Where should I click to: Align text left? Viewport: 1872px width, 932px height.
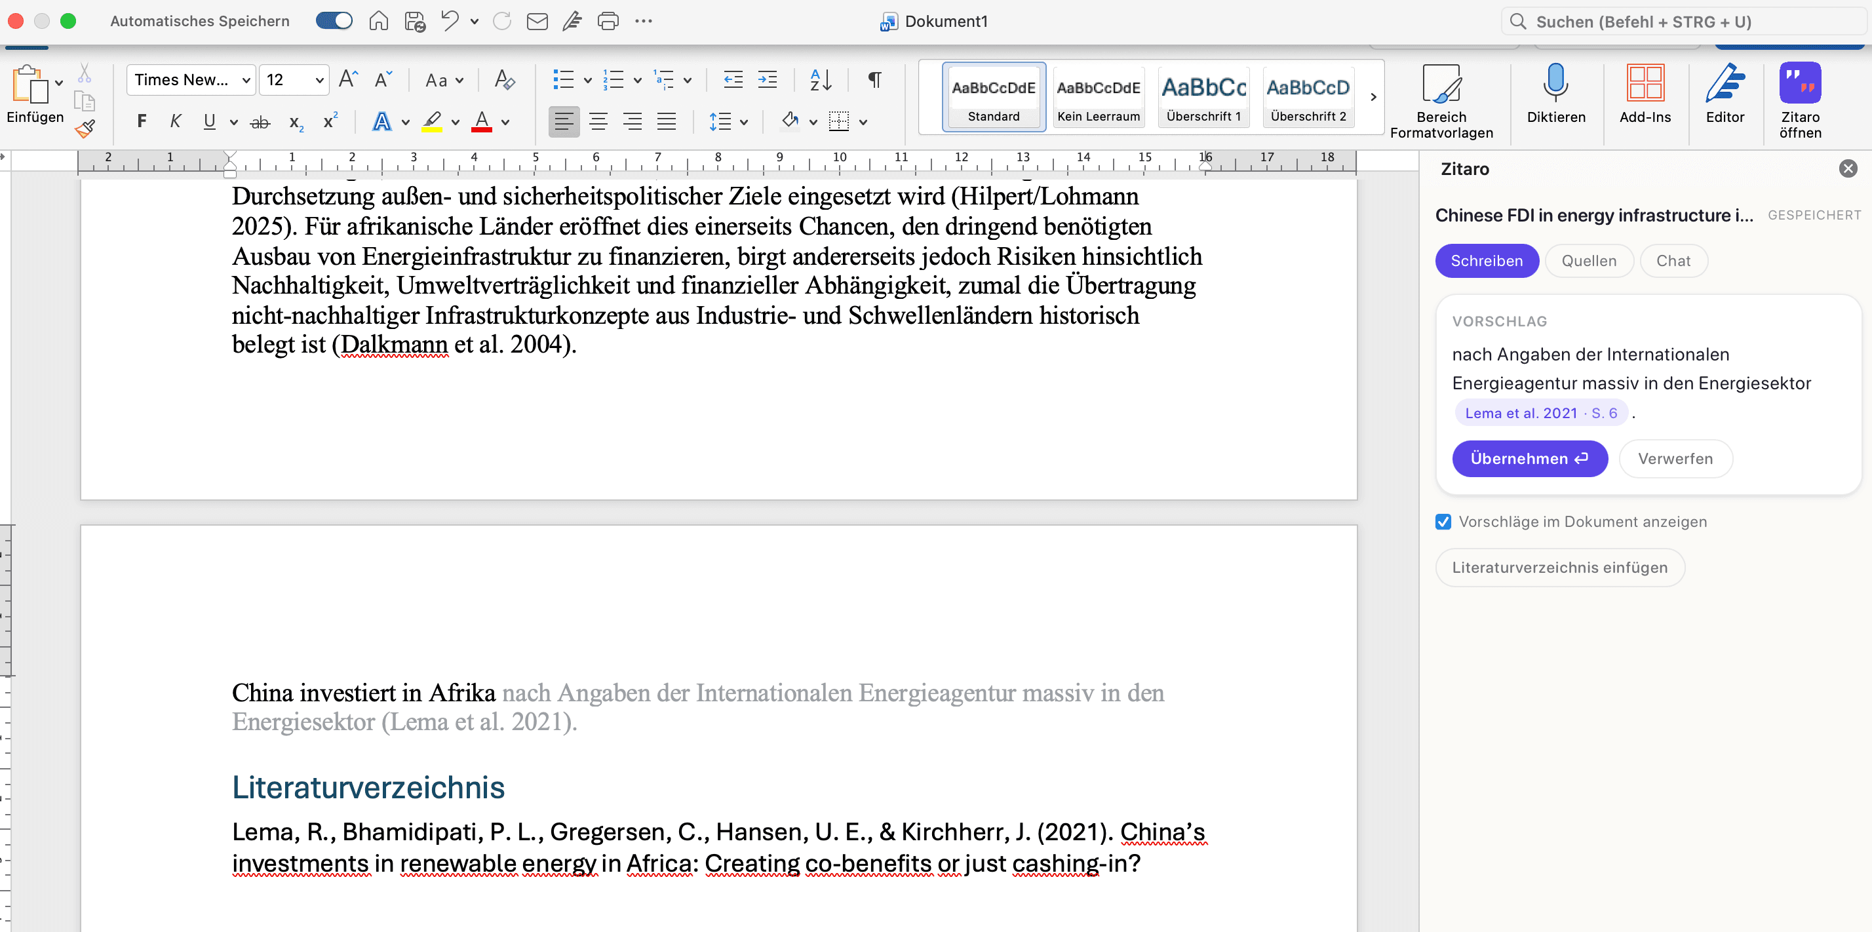564,122
